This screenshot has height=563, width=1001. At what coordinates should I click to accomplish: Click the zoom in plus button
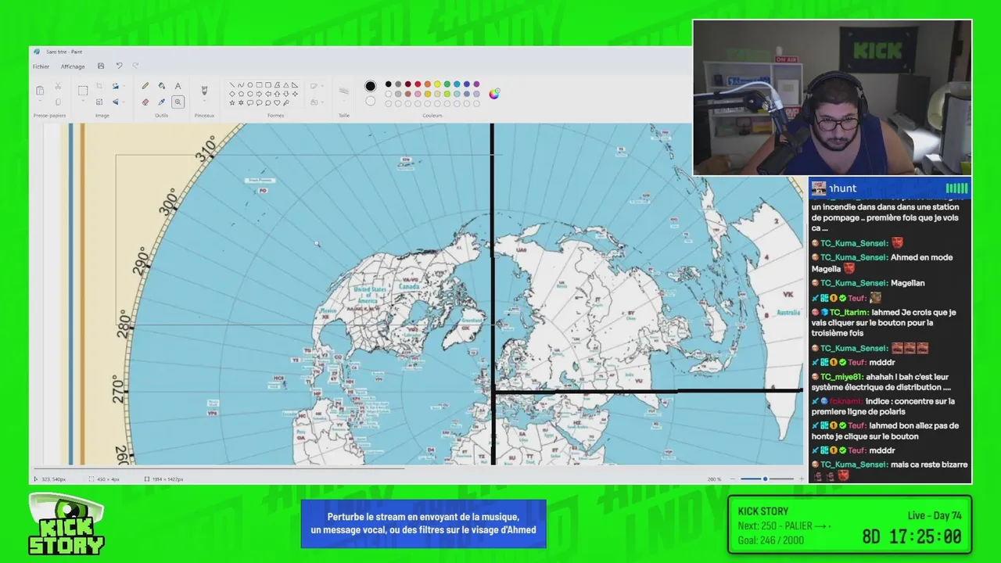801,479
